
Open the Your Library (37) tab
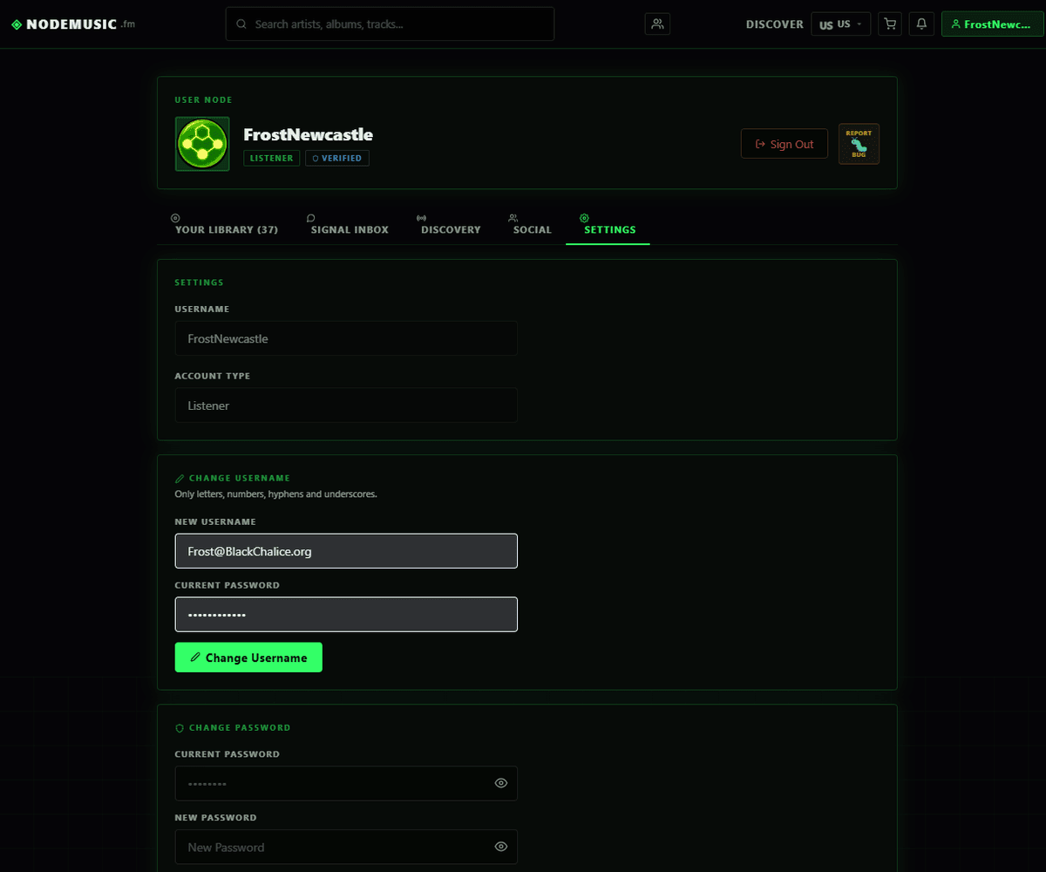(226, 224)
